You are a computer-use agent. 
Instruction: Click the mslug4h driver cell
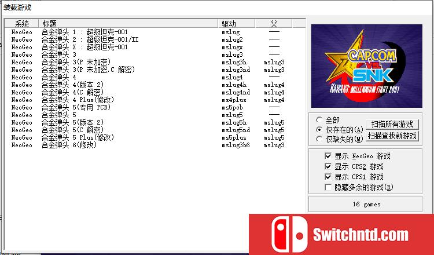(234, 85)
